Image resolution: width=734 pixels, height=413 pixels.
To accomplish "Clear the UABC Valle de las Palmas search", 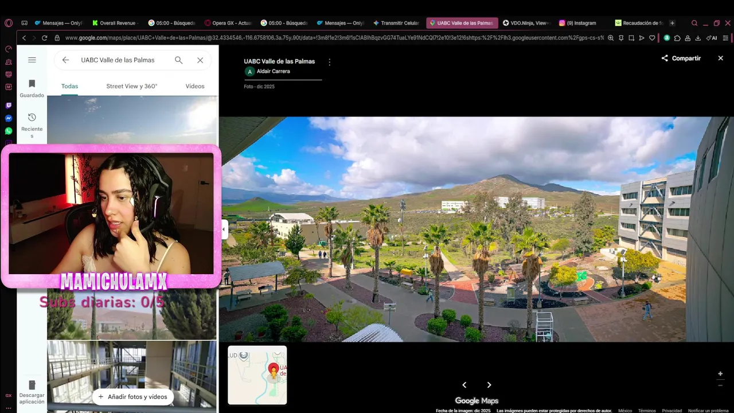I will 200,60.
